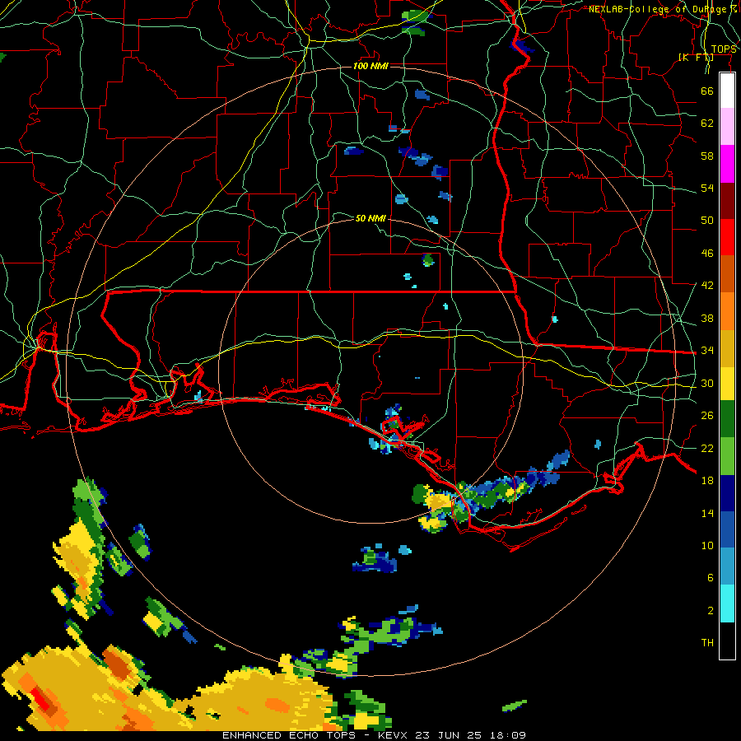Click the 38 legend value
Viewport: 741px width, 741px height.
pos(707,318)
